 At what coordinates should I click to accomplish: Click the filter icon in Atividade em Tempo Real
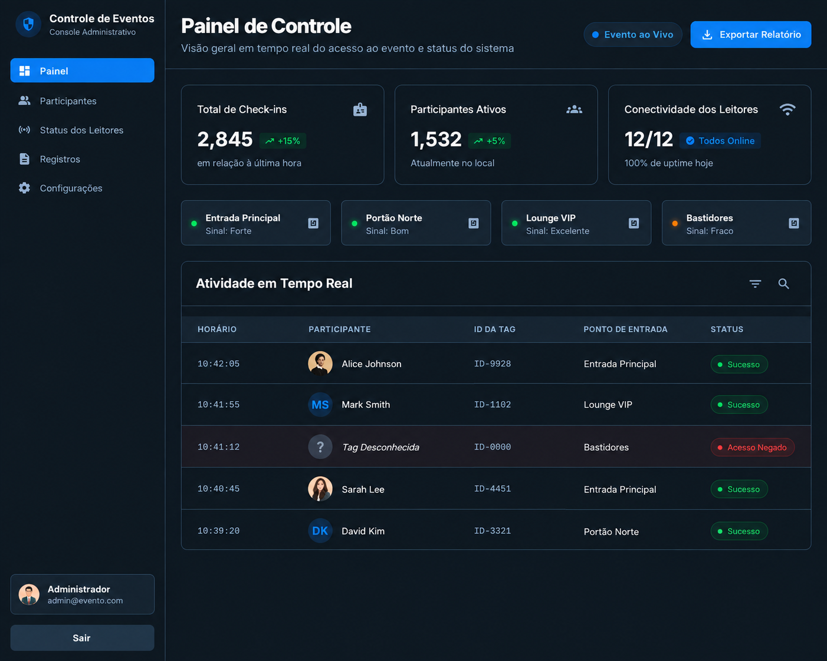(755, 284)
